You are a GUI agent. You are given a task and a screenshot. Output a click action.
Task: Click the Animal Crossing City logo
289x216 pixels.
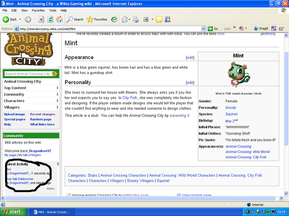pos(28,49)
